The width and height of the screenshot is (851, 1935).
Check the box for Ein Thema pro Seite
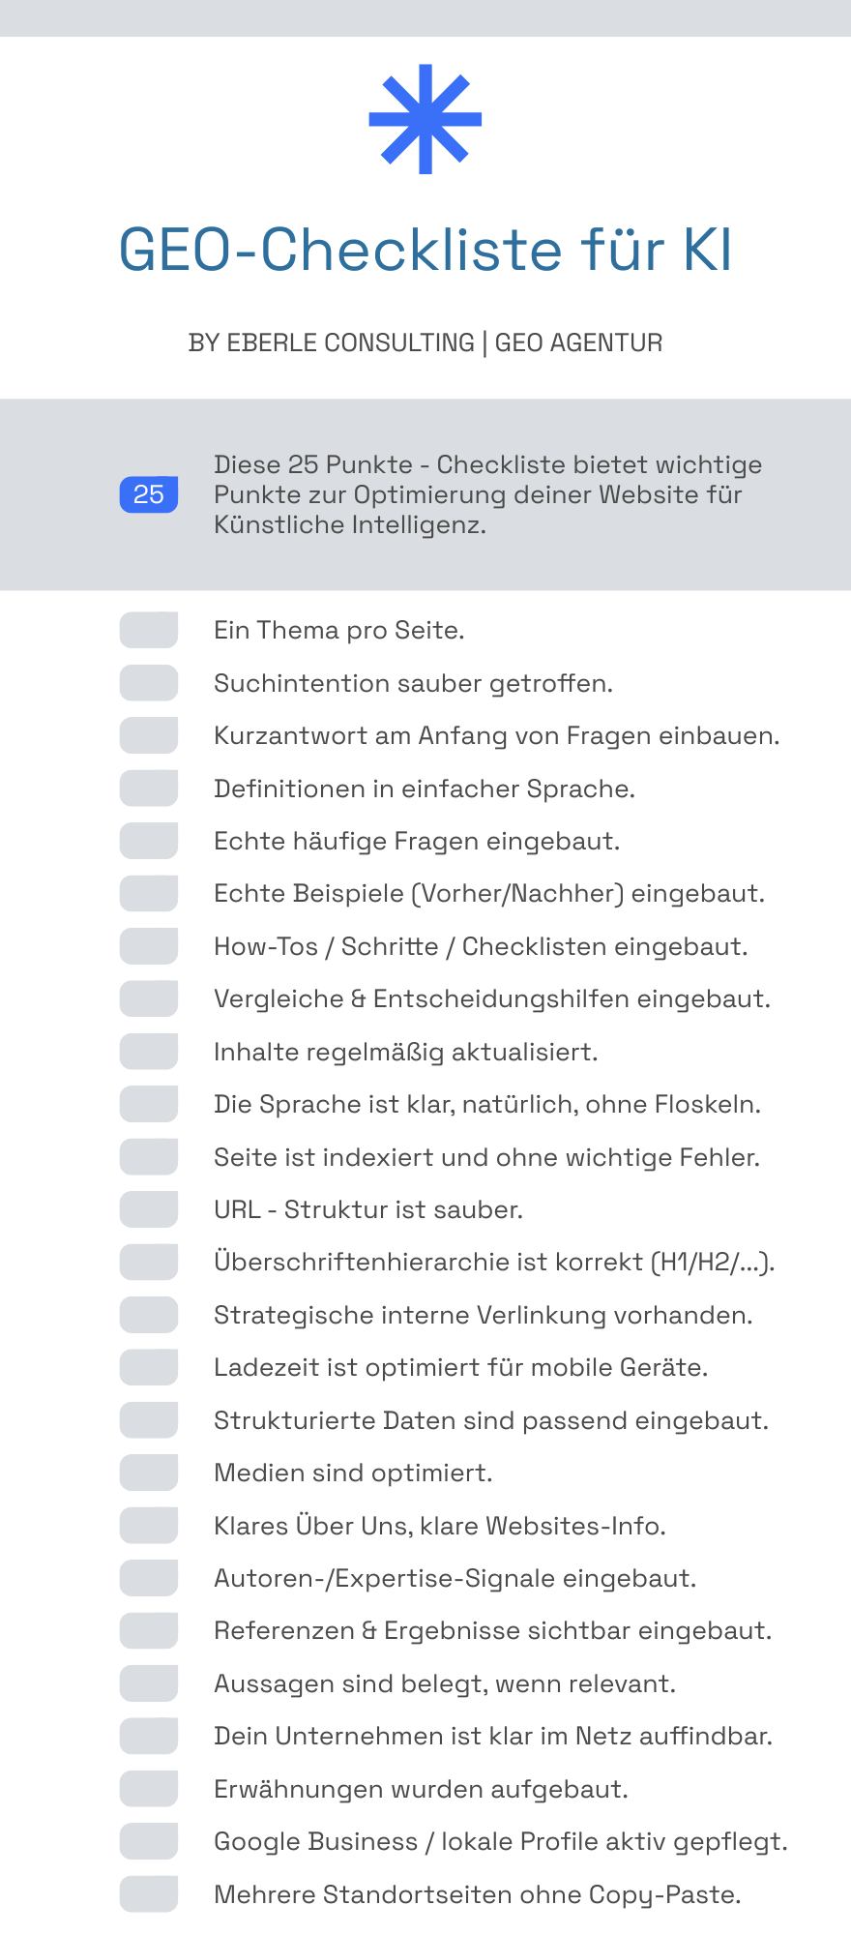[149, 630]
